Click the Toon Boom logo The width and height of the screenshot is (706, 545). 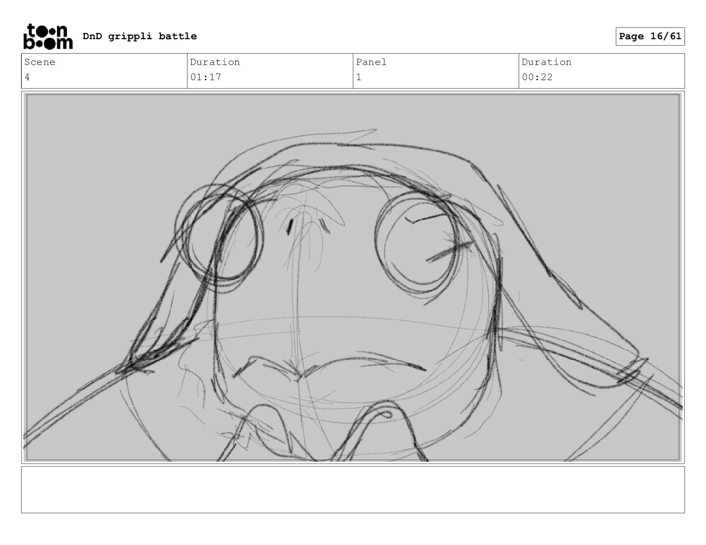coord(48,36)
